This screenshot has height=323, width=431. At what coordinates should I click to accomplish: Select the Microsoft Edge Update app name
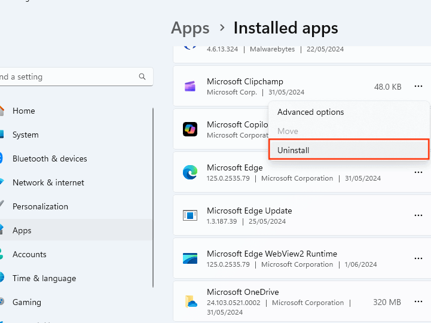pos(249,211)
